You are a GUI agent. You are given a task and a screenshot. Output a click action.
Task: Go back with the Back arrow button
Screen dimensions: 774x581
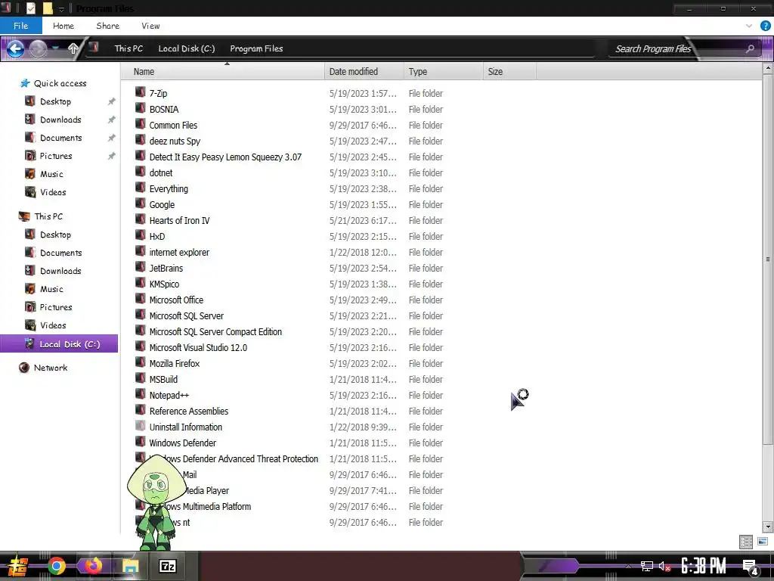click(15, 48)
